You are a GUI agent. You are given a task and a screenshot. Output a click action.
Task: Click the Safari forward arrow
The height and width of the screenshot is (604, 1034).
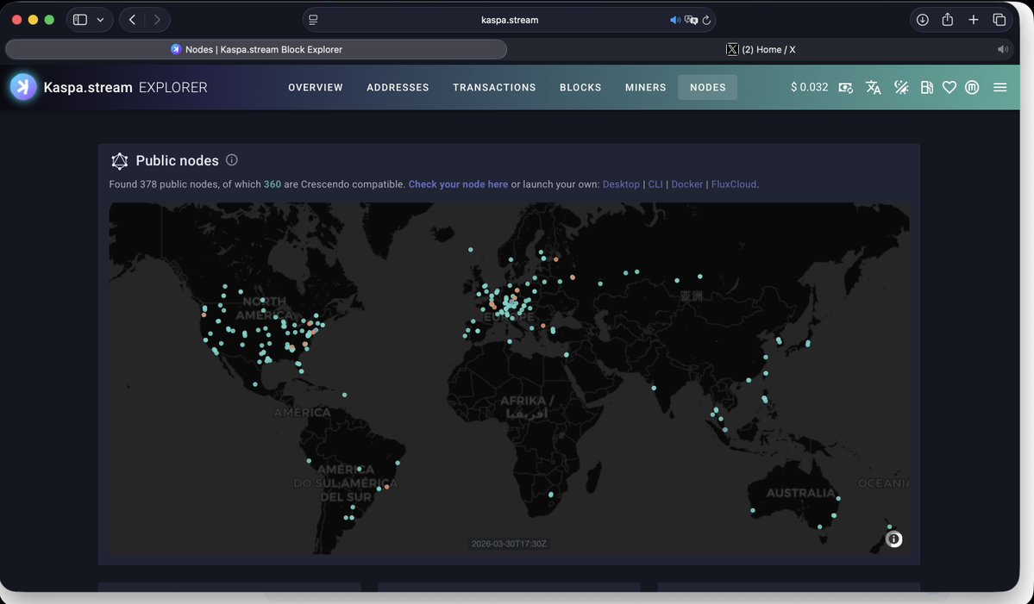[x=157, y=20]
